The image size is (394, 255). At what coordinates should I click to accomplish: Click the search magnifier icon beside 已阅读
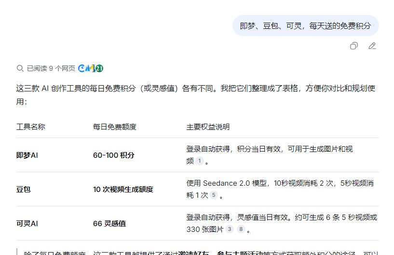click(x=20, y=68)
